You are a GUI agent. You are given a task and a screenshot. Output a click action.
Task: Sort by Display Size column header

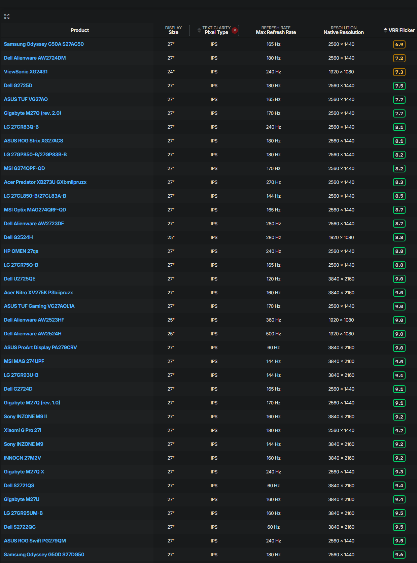tap(173, 30)
